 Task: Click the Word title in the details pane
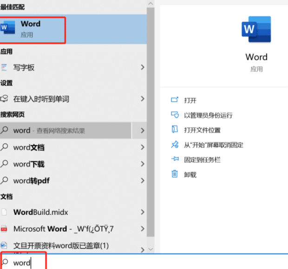[256, 57]
